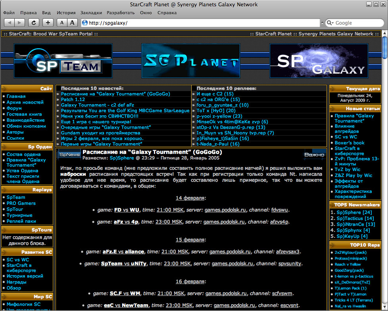Open the FD vs WU game link

[x=127, y=210]
